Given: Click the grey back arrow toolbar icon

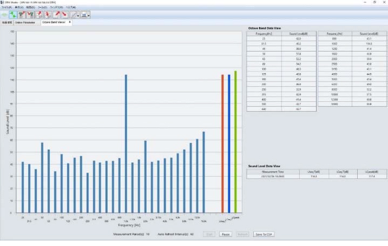Looking at the screenshot, I should [x=5, y=15].
